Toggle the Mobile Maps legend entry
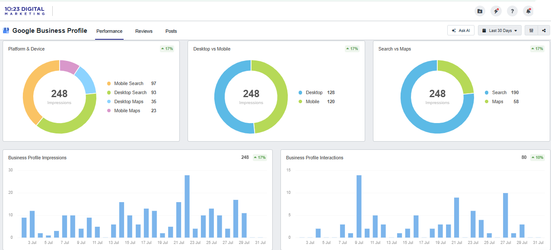The image size is (551, 250). pos(131,111)
